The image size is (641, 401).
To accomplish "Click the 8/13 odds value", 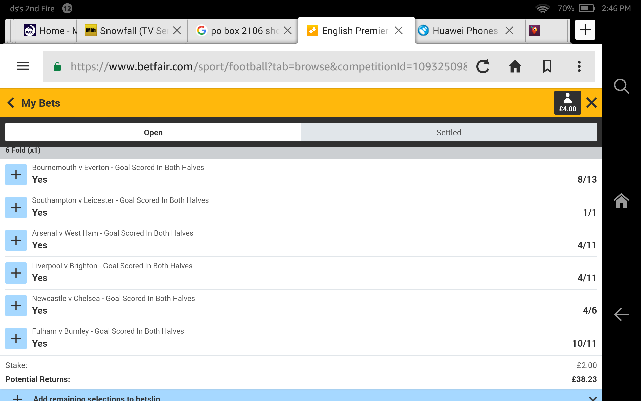I will point(587,179).
